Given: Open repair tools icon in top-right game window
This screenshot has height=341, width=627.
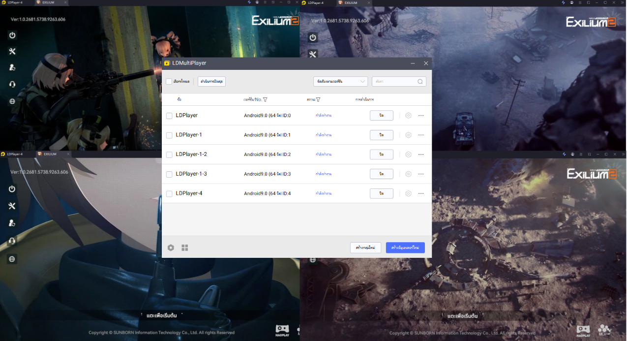Looking at the screenshot, I should coord(313,54).
